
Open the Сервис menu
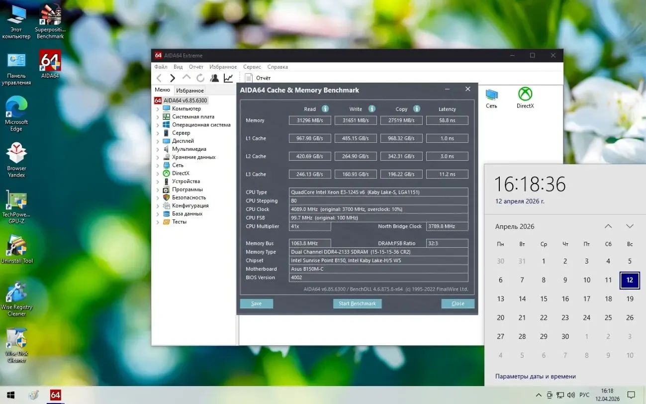pyautogui.click(x=252, y=67)
